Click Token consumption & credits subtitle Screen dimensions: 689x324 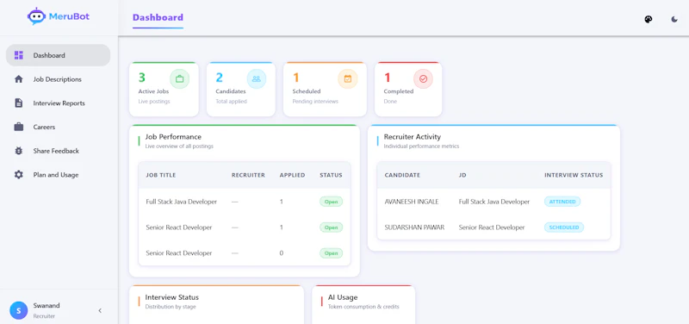pos(363,307)
